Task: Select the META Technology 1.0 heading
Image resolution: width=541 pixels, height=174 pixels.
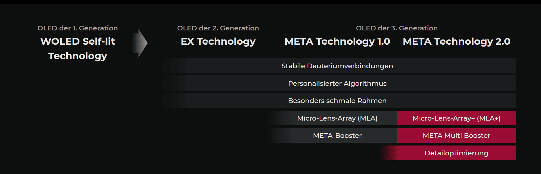Action: [337, 41]
